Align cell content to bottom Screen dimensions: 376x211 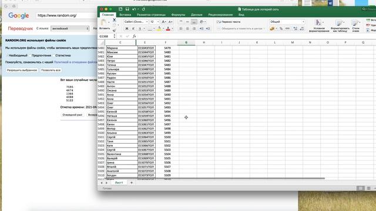tap(194, 22)
